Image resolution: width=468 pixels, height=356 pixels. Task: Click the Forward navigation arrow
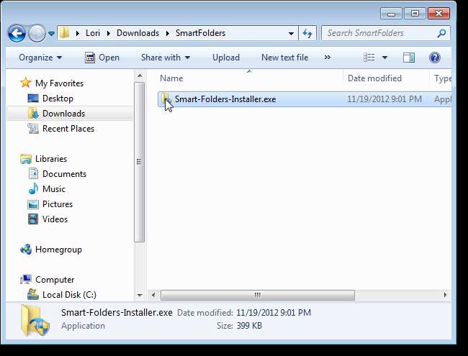tap(37, 33)
